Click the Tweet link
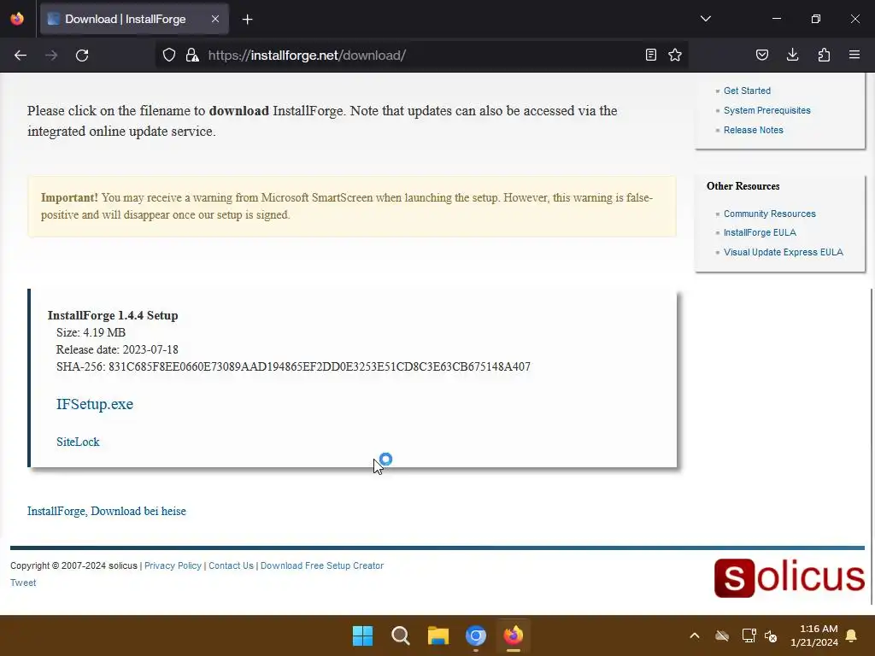 [23, 583]
